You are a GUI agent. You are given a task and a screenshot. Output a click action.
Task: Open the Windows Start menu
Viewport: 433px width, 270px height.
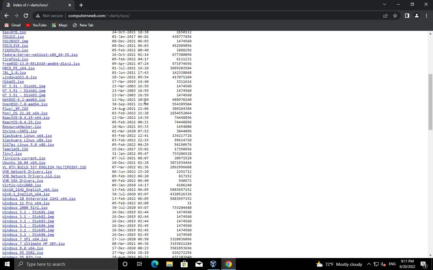click(x=7, y=264)
